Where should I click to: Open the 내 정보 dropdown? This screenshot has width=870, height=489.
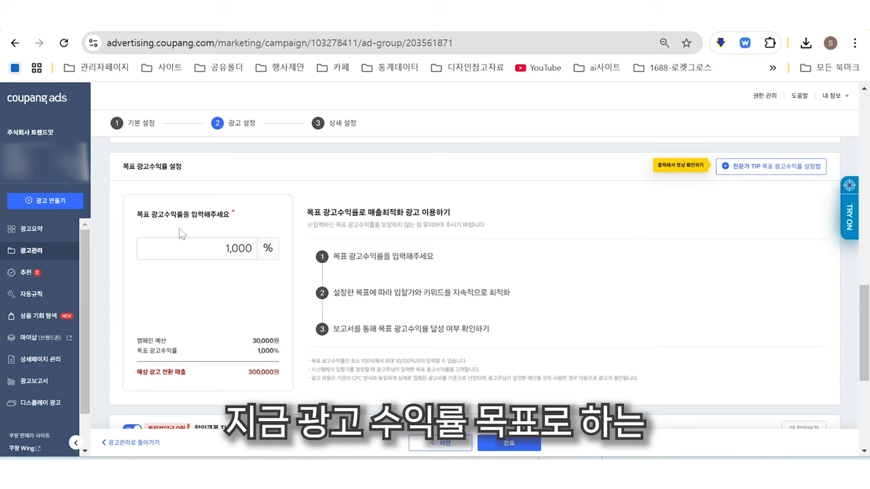pyautogui.click(x=833, y=95)
